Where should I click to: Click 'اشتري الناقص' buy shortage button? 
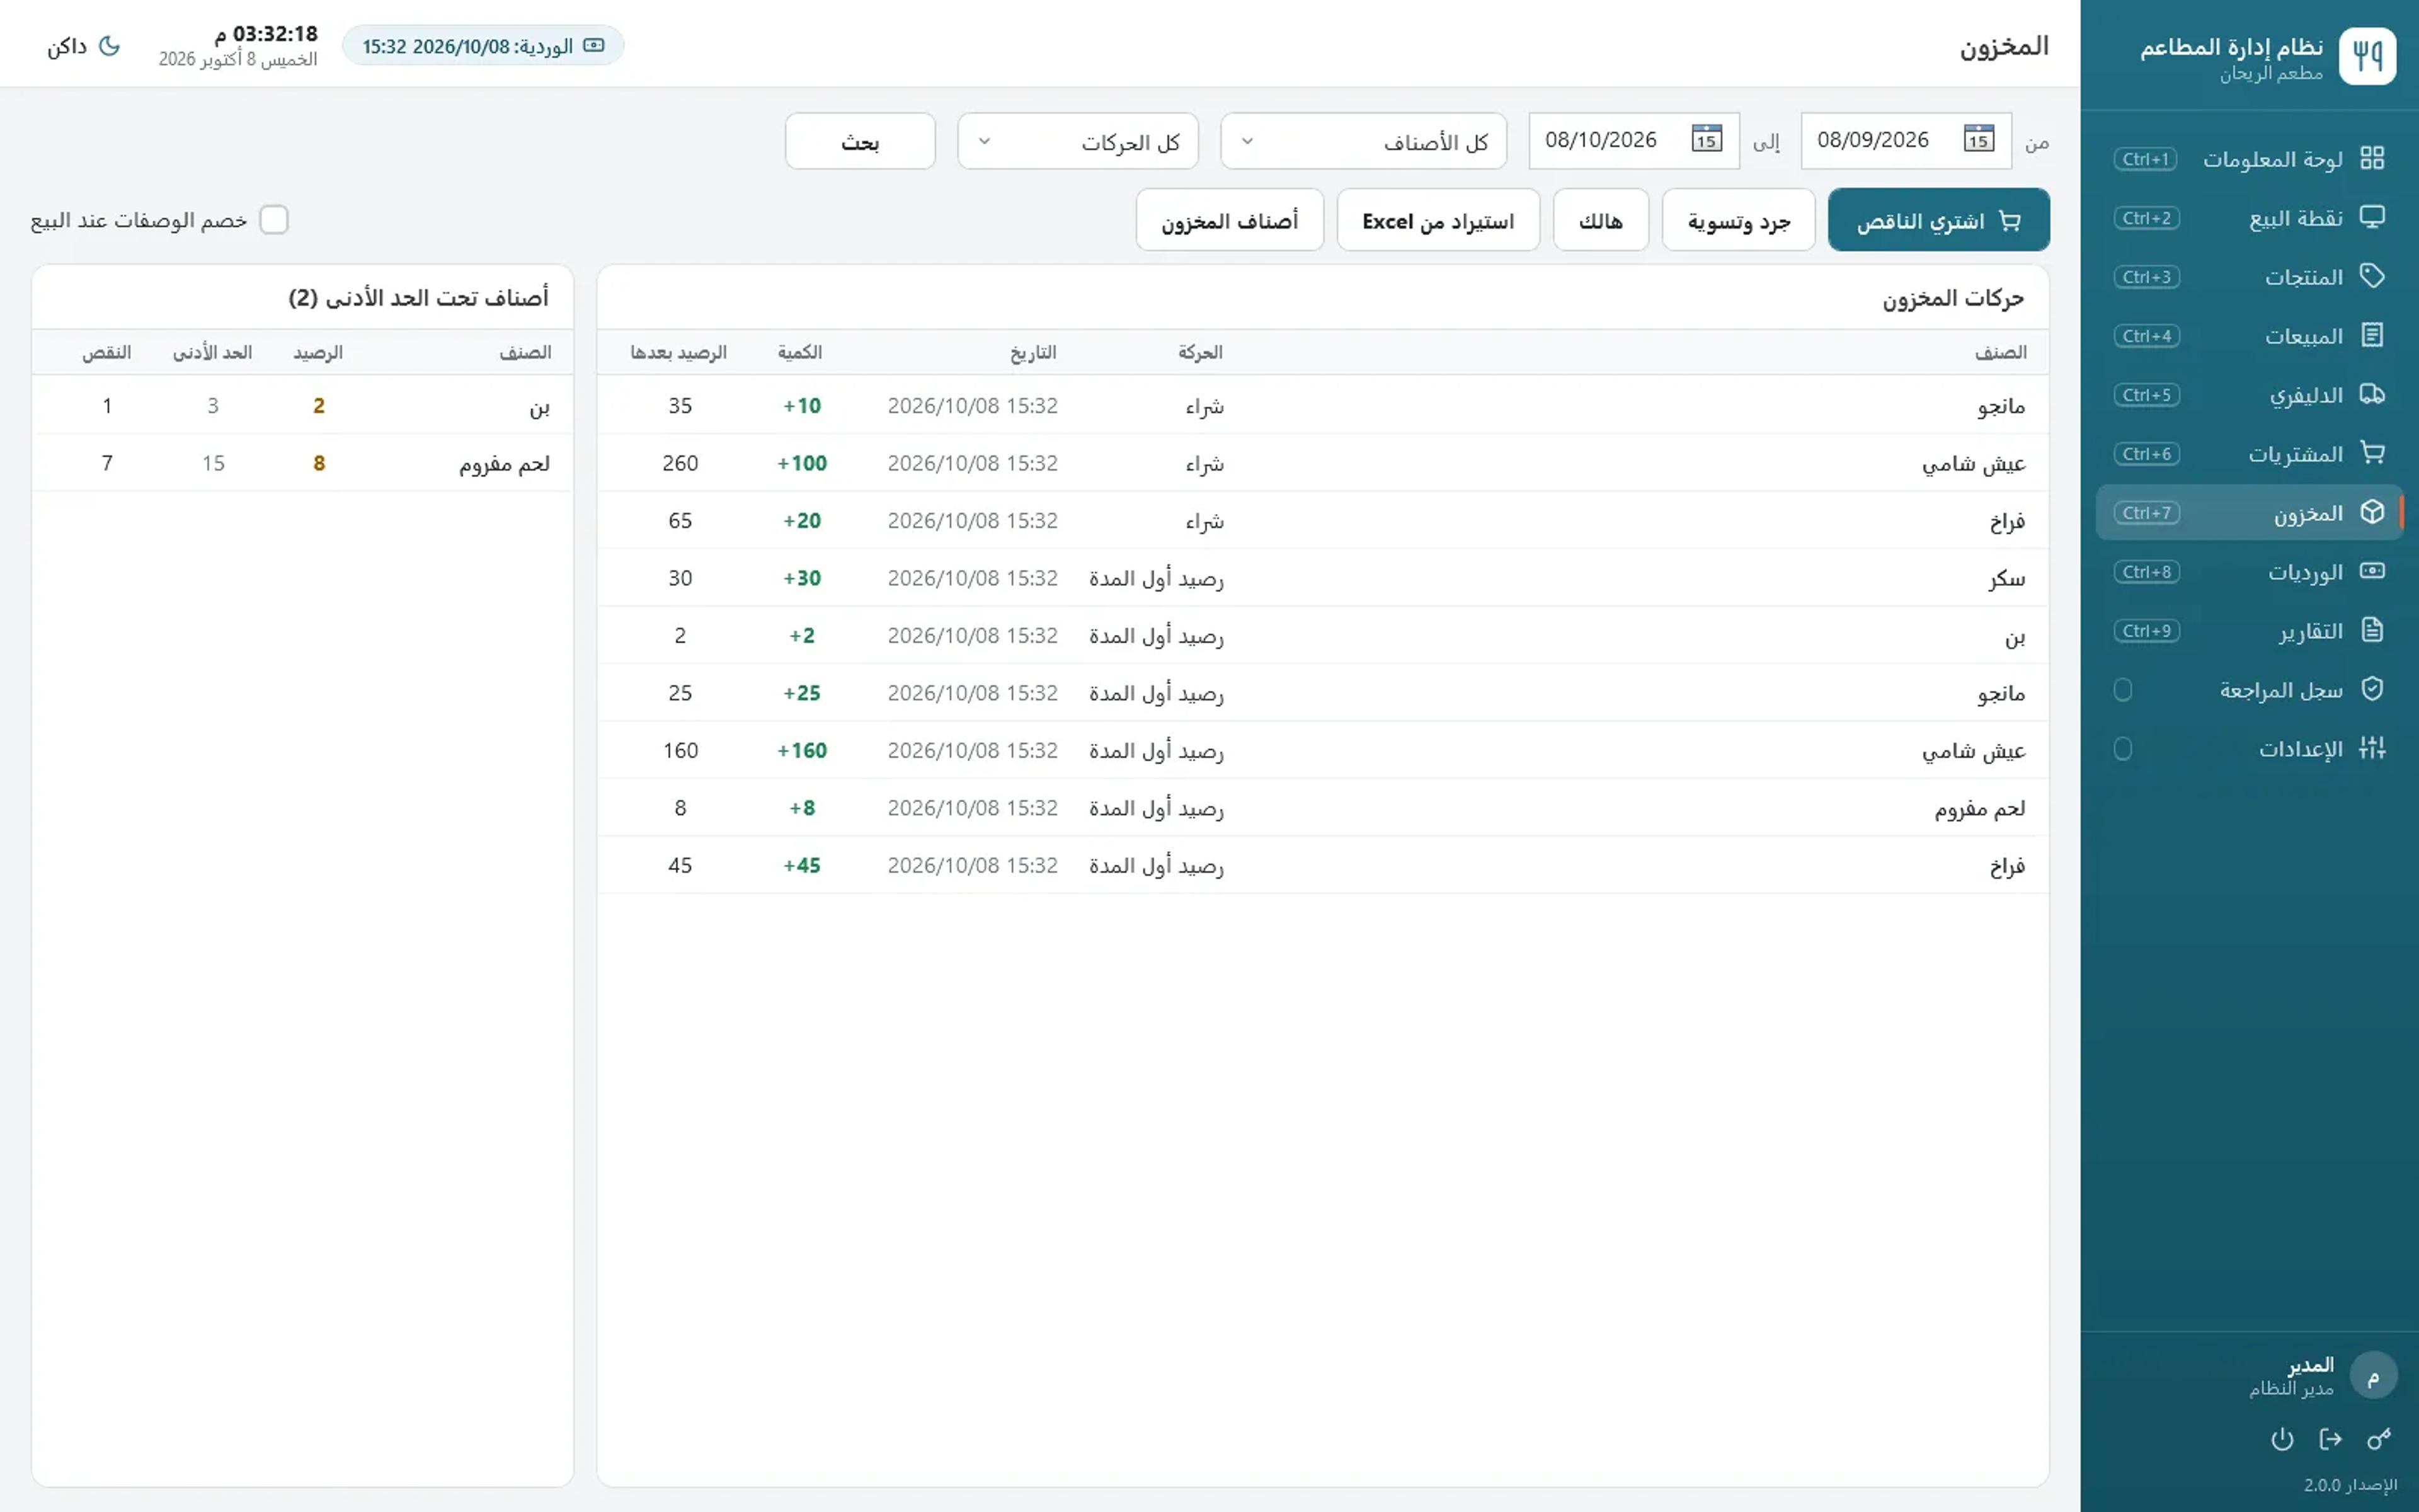(x=1938, y=220)
